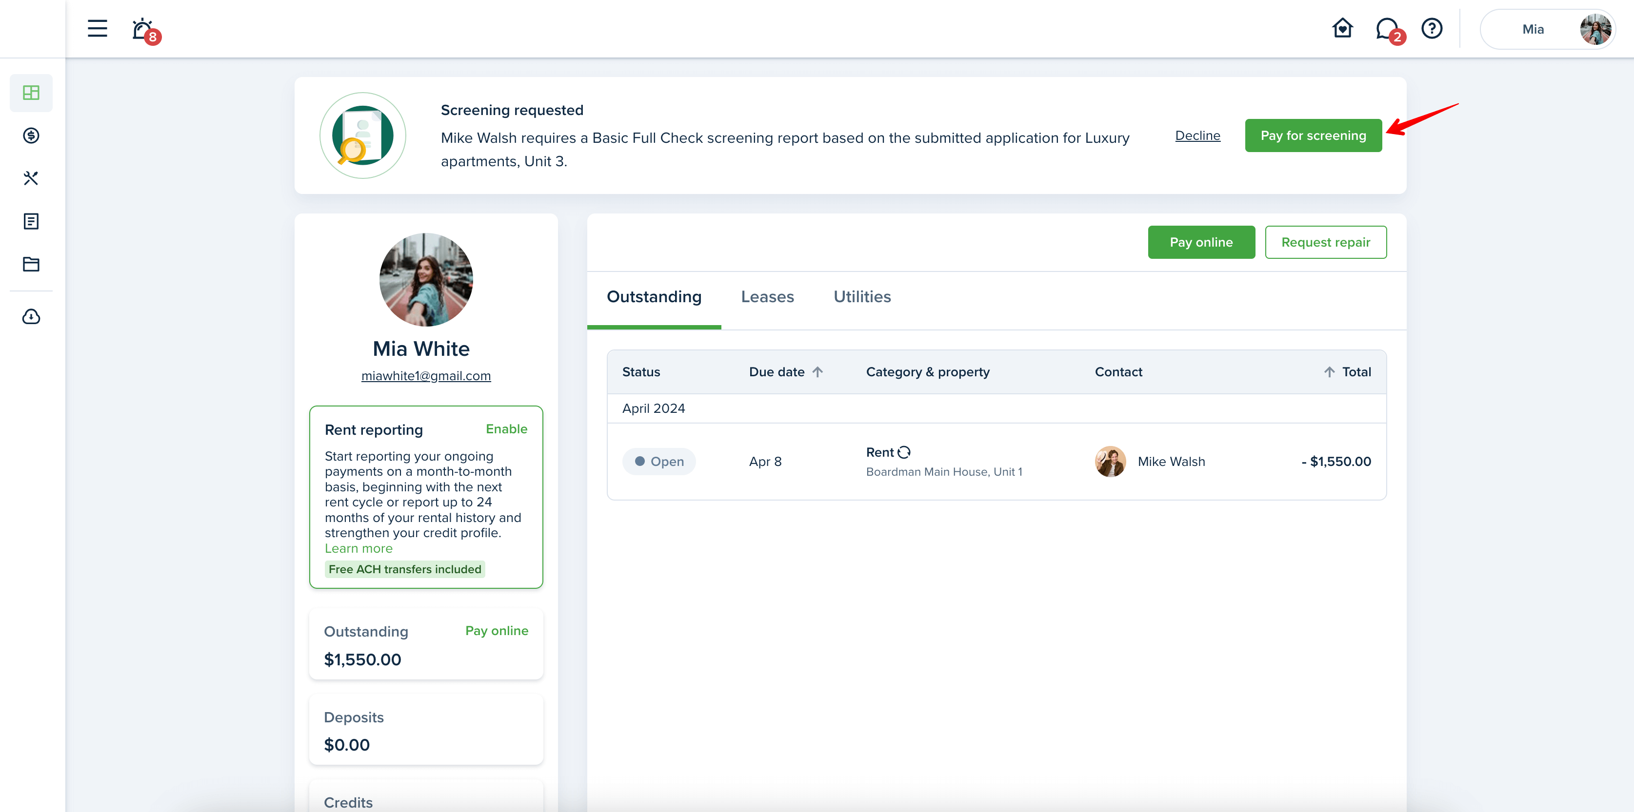Click miawhite1@gmail.com email link
Screen dimensions: 1634x812
pos(426,376)
